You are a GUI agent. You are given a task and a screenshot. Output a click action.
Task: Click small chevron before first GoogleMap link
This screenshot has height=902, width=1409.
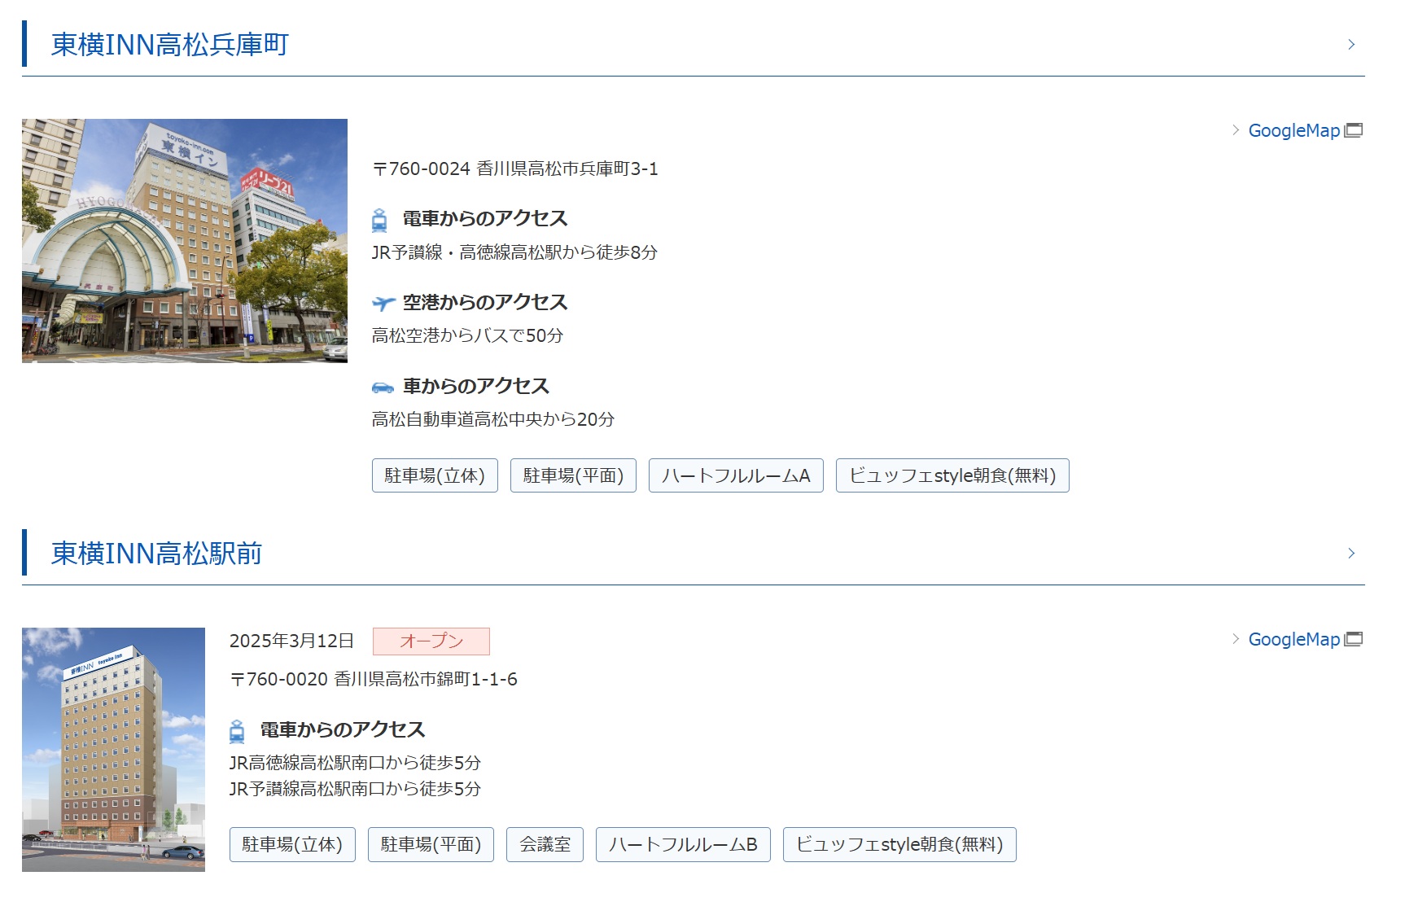[1236, 130]
